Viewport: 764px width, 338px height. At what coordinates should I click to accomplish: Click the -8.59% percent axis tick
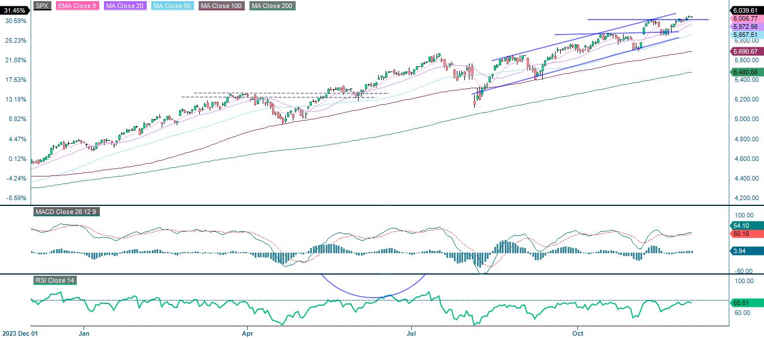pyautogui.click(x=15, y=198)
